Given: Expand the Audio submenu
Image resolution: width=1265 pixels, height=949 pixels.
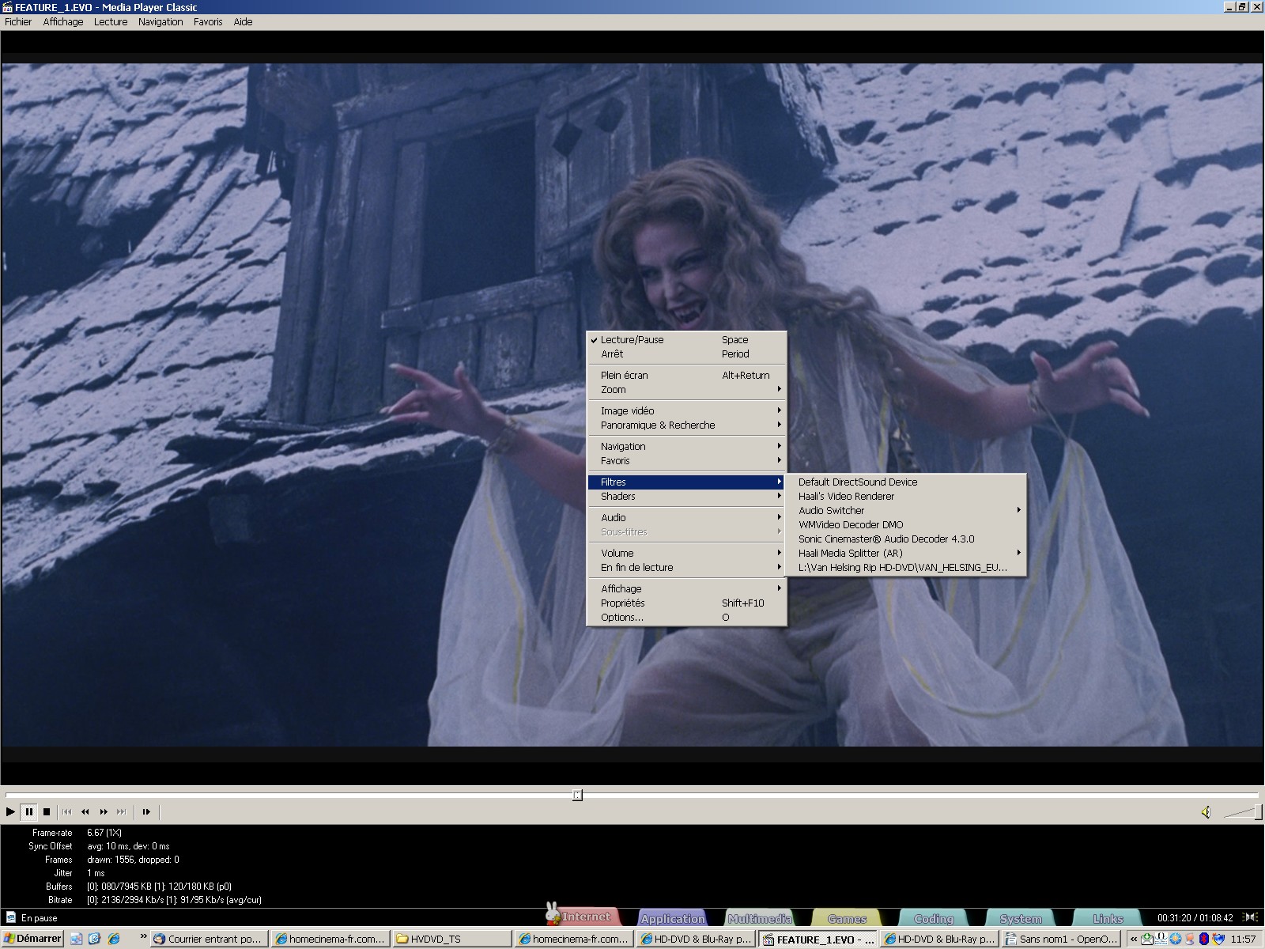Looking at the screenshot, I should [x=686, y=517].
